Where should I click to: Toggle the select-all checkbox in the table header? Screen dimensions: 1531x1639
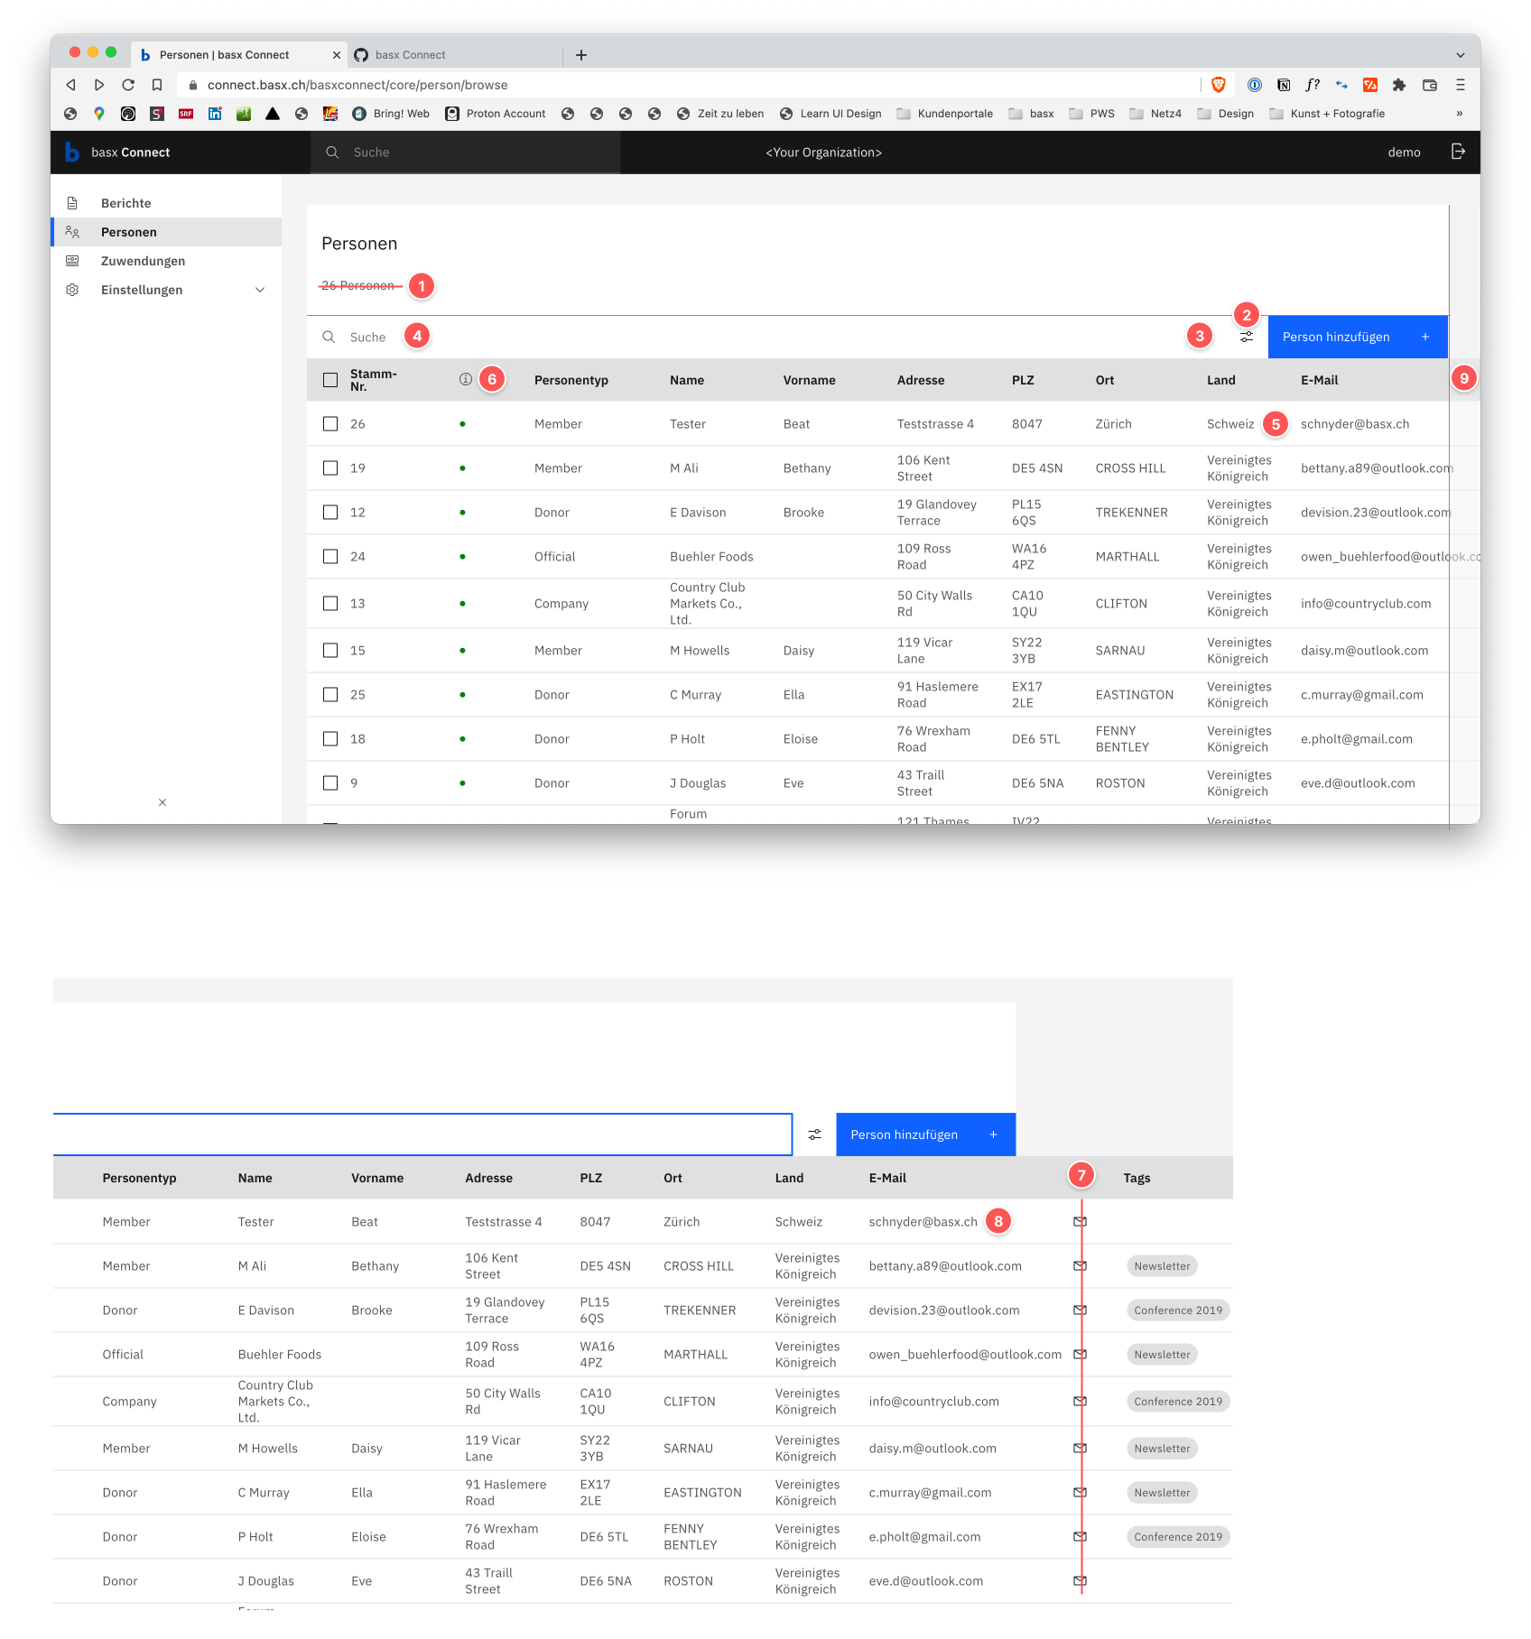(330, 380)
